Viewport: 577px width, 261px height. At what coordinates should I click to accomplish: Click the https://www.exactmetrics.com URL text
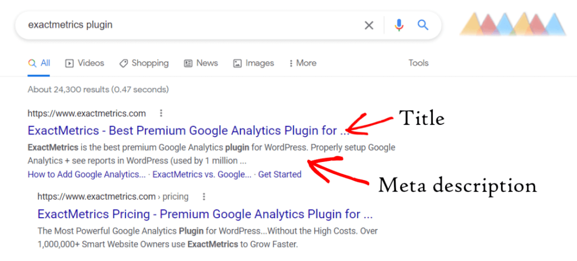pyautogui.click(x=86, y=113)
